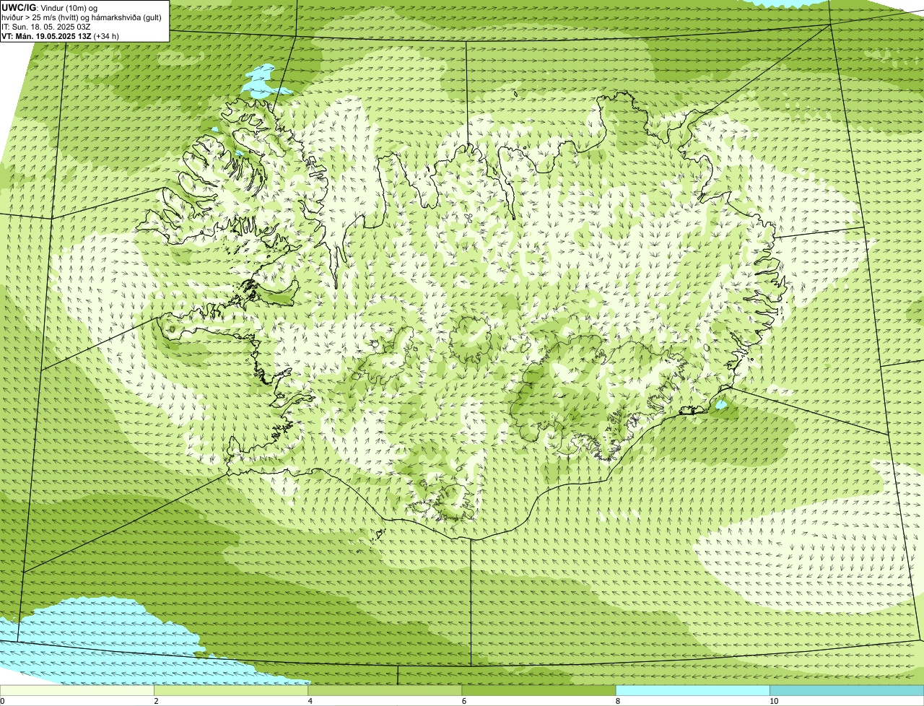Screen dimensions: 924x706
Task: Click the legend tick label '4'
Action: pyautogui.click(x=310, y=701)
